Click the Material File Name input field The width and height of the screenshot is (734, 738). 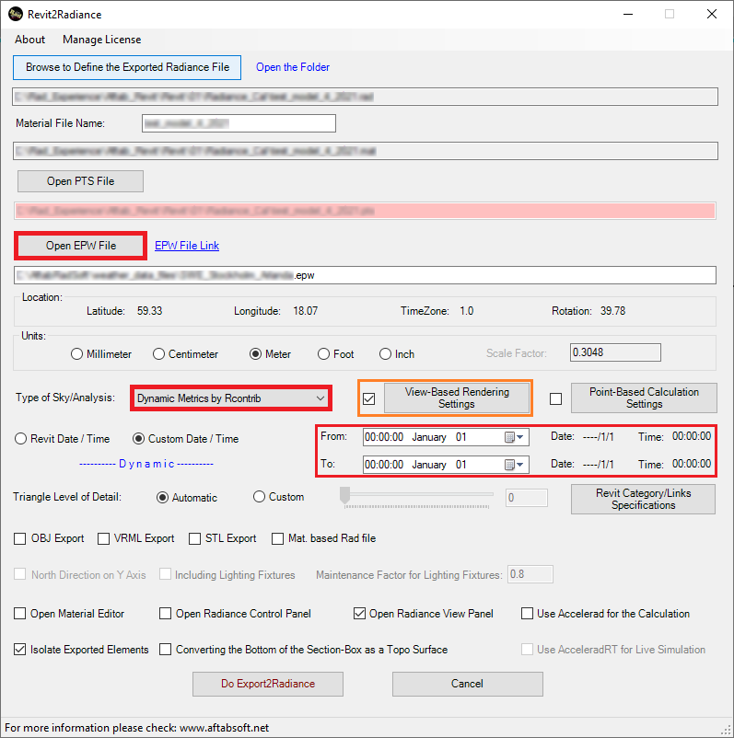tap(239, 123)
